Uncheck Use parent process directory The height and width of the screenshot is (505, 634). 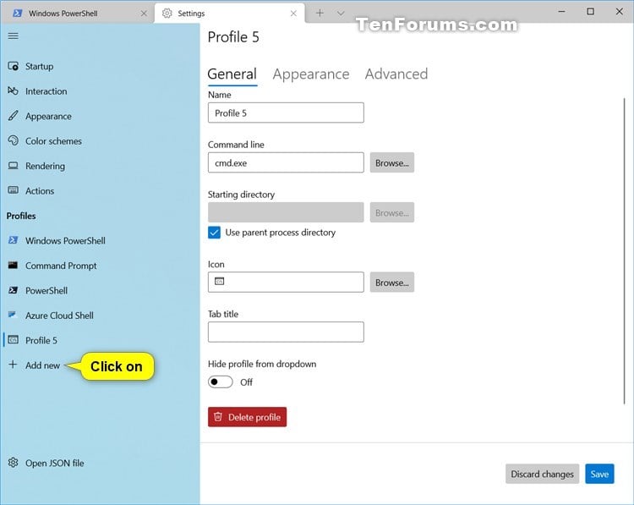(215, 233)
